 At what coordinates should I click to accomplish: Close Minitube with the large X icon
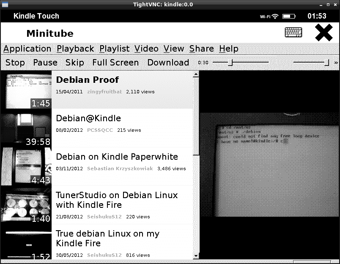pyautogui.click(x=324, y=33)
